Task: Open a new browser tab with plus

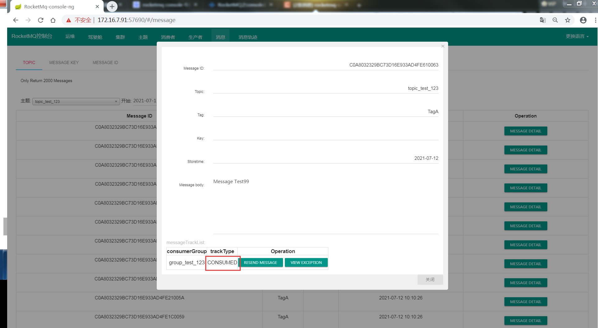Action: pyautogui.click(x=112, y=6)
